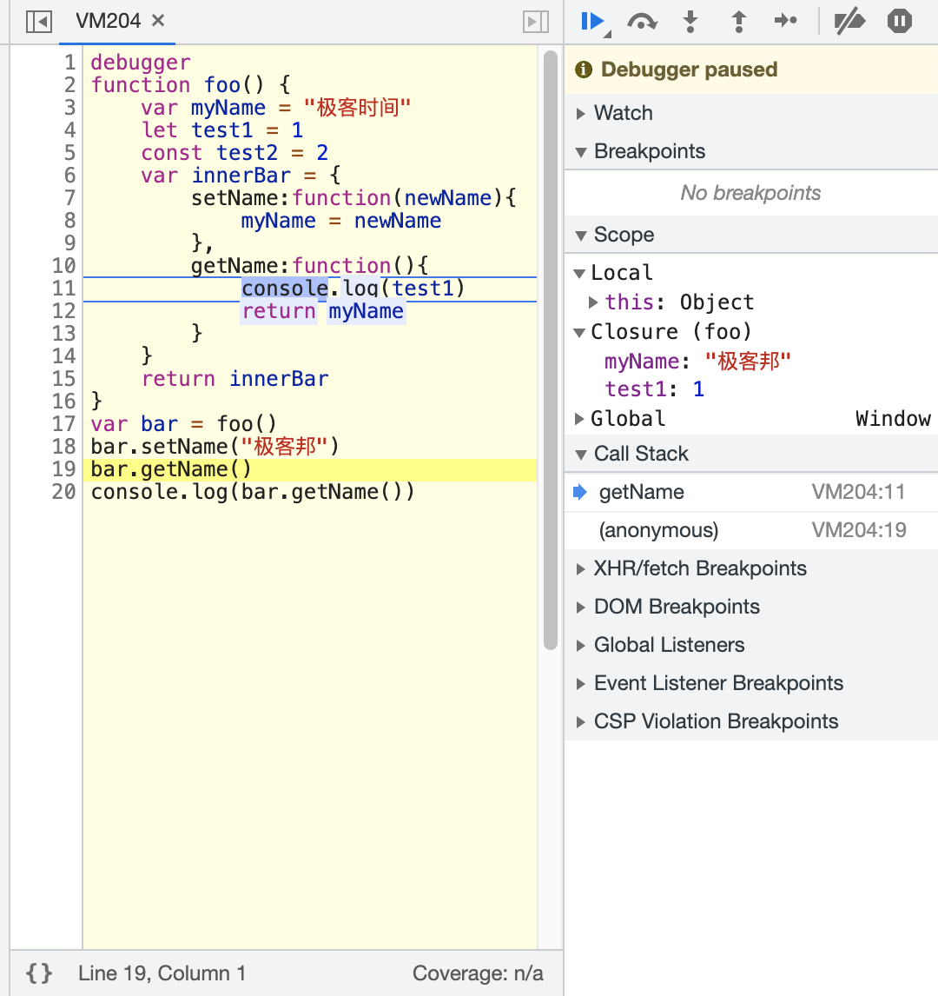Toggle the debugger sidebar pane icon
938x996 pixels.
(536, 22)
